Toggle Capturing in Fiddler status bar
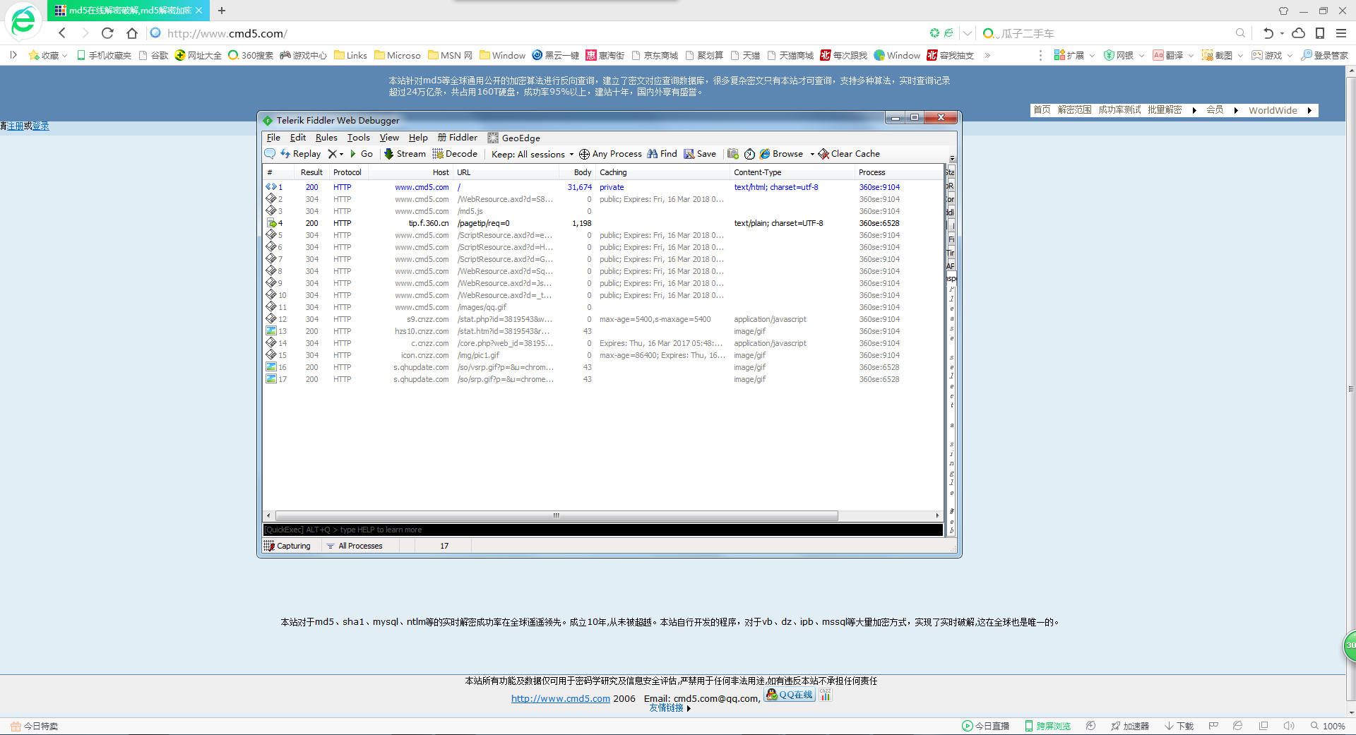The height and width of the screenshot is (735, 1356). 287,546
